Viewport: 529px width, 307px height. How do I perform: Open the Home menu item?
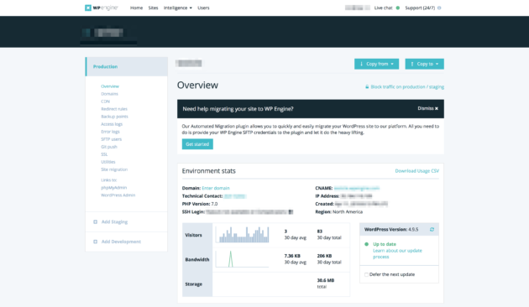tap(136, 8)
